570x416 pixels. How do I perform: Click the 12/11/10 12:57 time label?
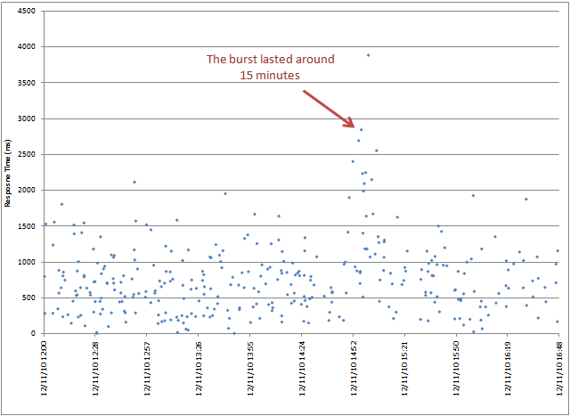148,366
